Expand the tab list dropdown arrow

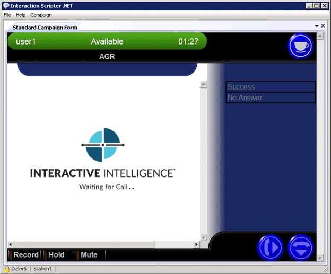[x=317, y=26]
